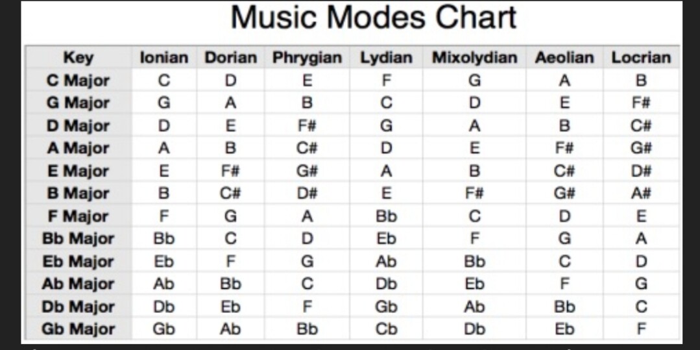This screenshot has width=700, height=350.
Task: Select the Aeolian column header
Action: [564, 58]
